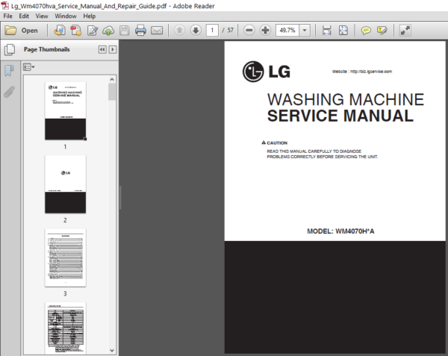448x356 pixels.
Task: Click the Open folder icon
Action: [x=10, y=31]
